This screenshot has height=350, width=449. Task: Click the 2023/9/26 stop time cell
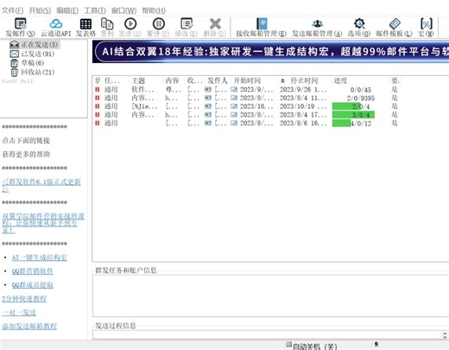(x=303, y=90)
